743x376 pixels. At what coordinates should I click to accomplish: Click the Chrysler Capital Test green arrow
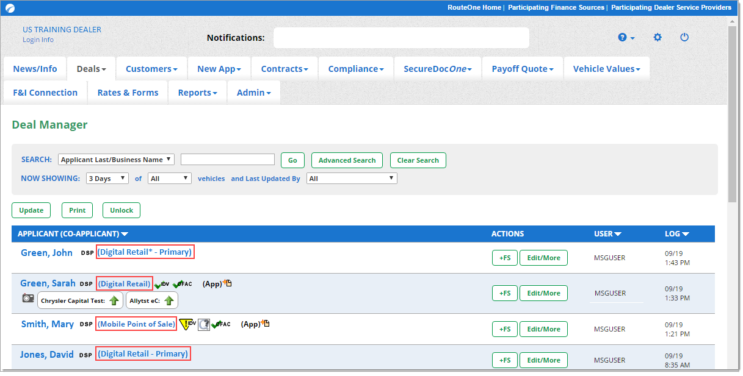[x=114, y=300]
